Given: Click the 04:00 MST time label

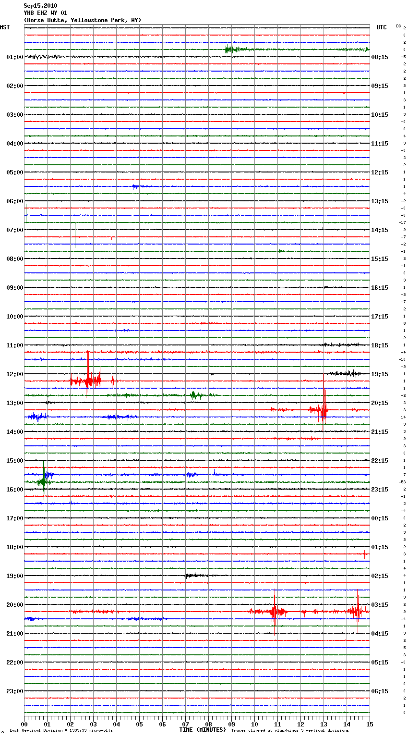Looking at the screenshot, I should (x=15, y=144).
